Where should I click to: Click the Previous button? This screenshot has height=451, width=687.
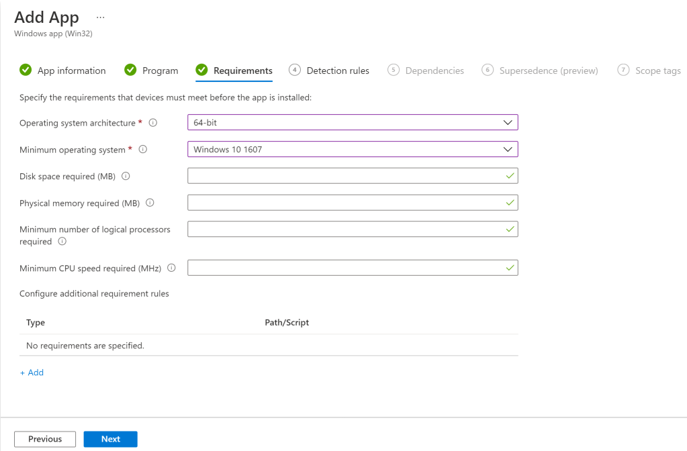(45, 439)
